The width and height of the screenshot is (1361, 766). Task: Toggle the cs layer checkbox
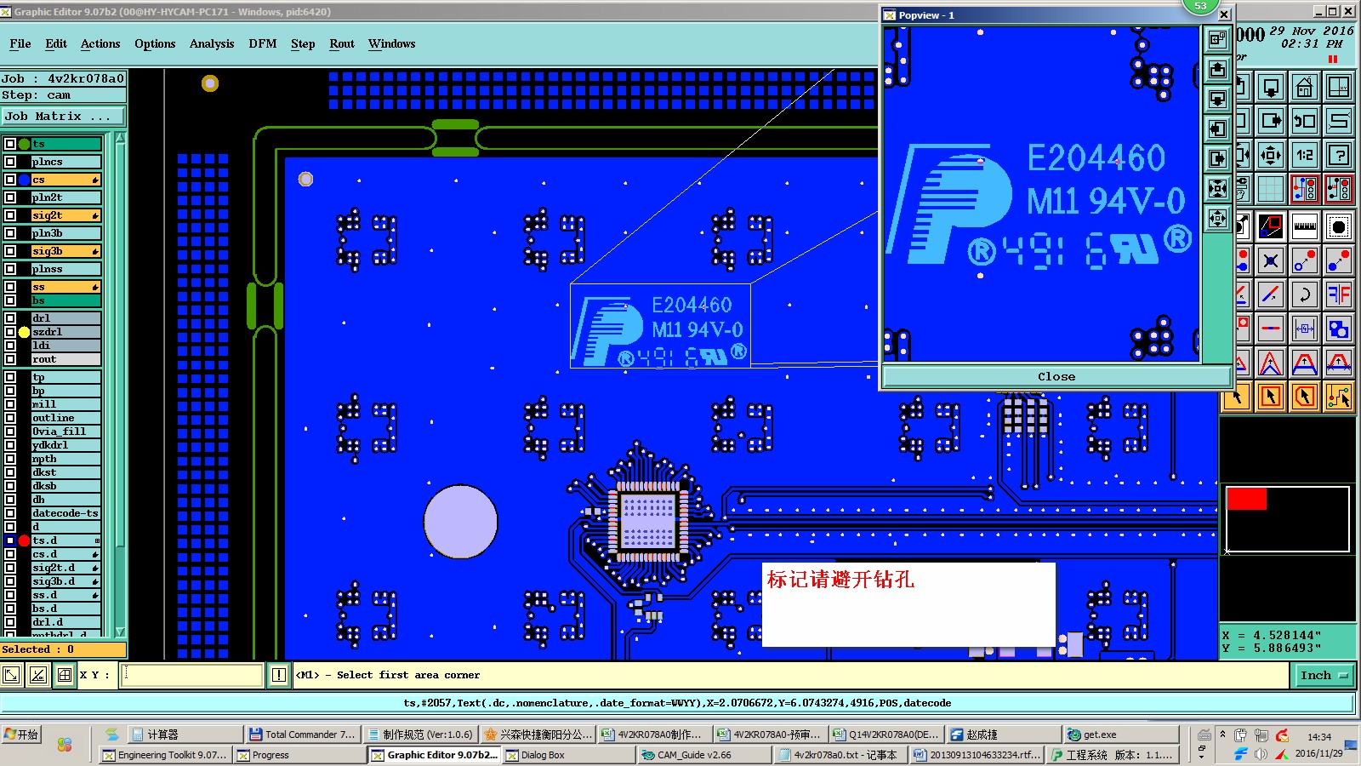10,180
